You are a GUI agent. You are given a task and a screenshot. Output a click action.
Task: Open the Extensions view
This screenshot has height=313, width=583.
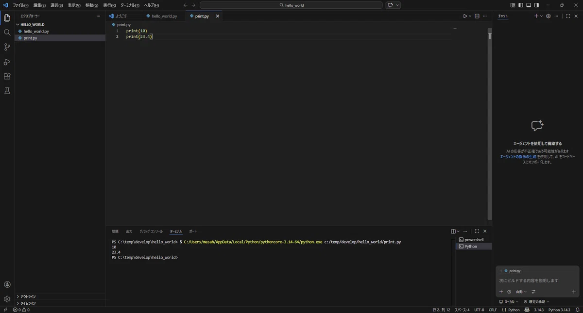[7, 76]
